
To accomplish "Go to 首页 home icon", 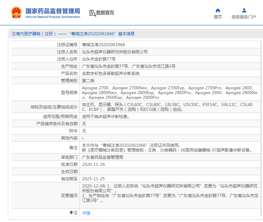I will 218,11.
